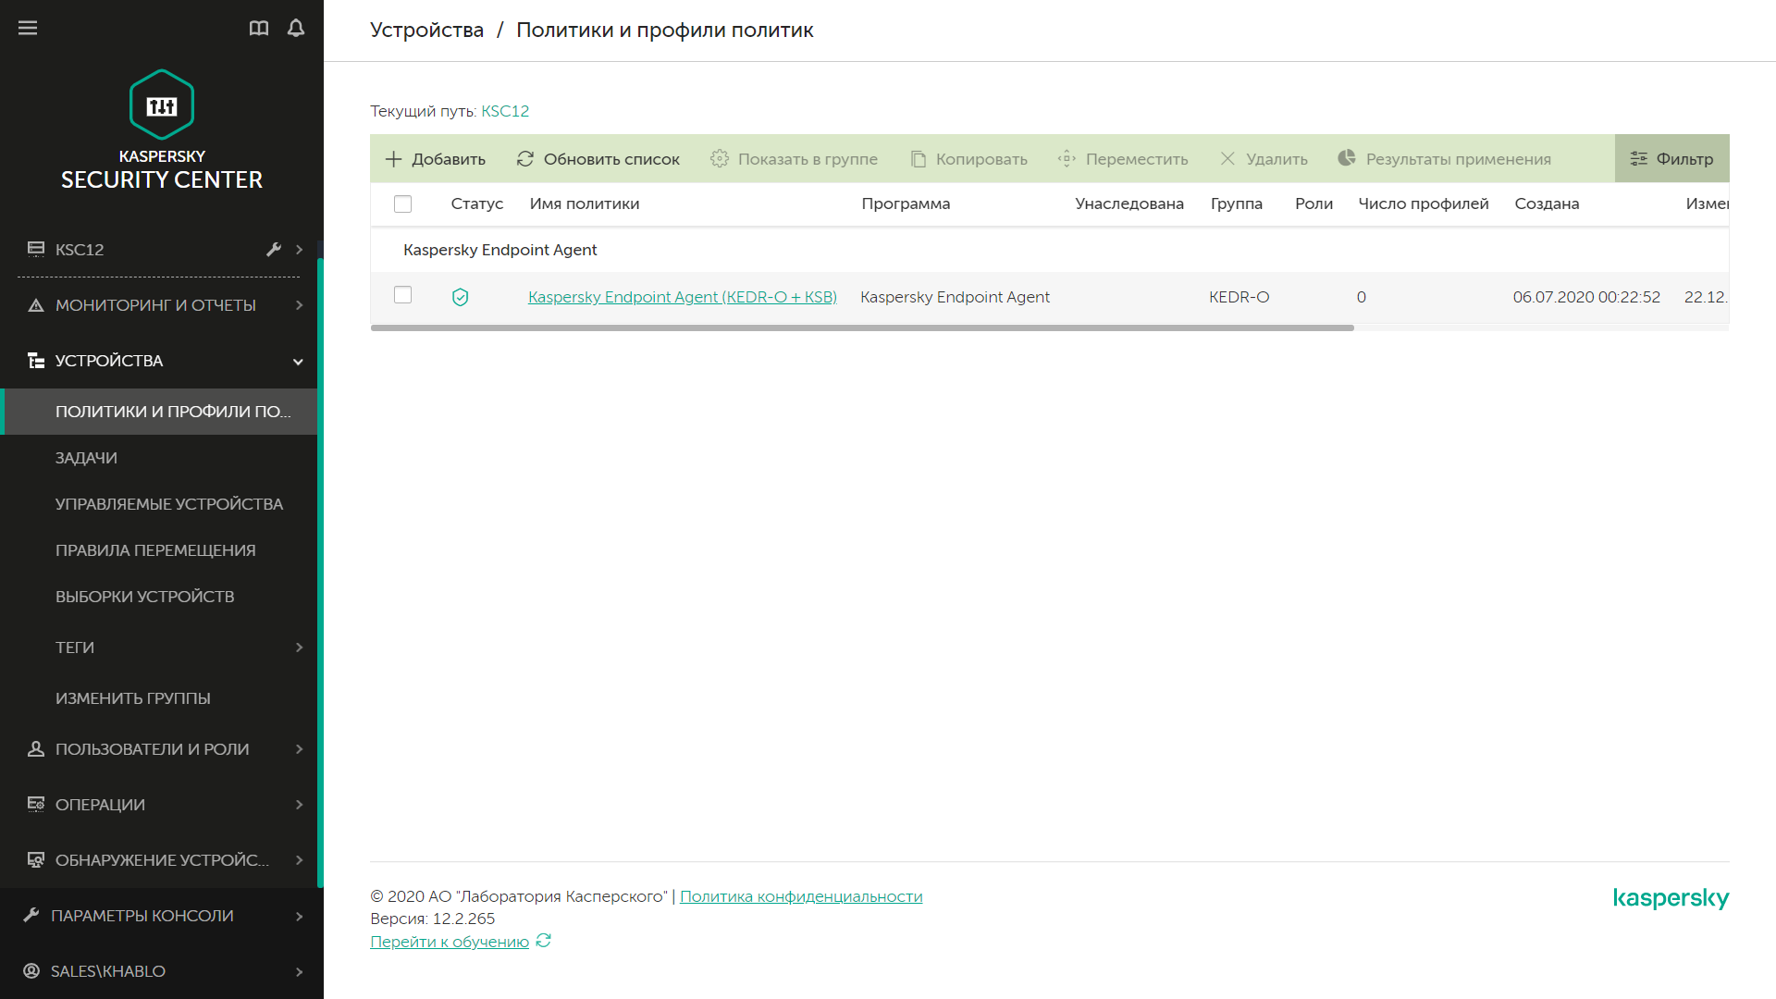The height and width of the screenshot is (999, 1776).
Task: Open the notifications bell icon
Action: pos(296,28)
